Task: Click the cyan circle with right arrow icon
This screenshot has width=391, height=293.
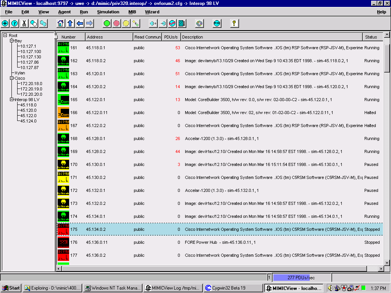Action: click(x=153, y=23)
